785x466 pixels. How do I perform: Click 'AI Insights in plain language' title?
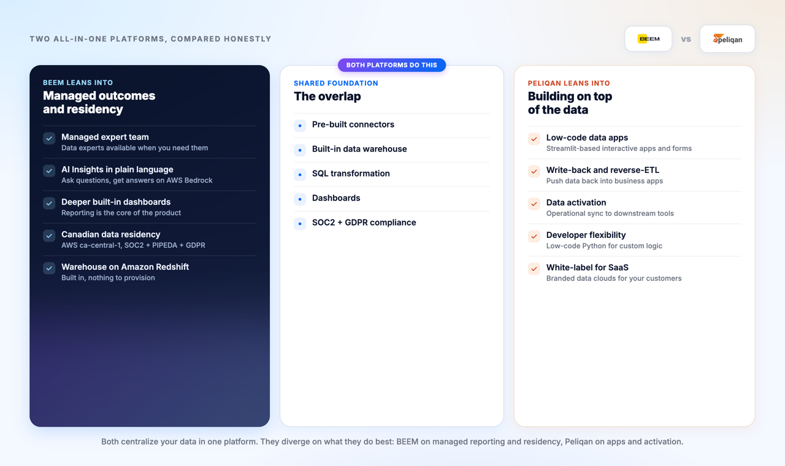[117, 170]
